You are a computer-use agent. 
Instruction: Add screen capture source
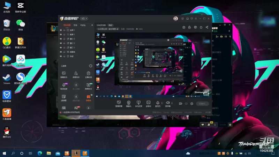pos(119,104)
